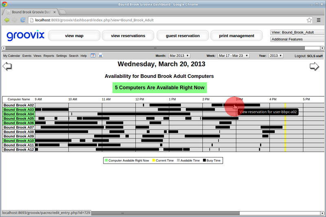326x217 pixels.
Task: Open print management
Action: pos(237,35)
